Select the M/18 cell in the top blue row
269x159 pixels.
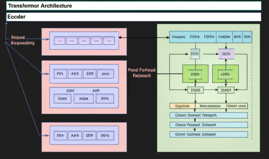tap(237, 37)
